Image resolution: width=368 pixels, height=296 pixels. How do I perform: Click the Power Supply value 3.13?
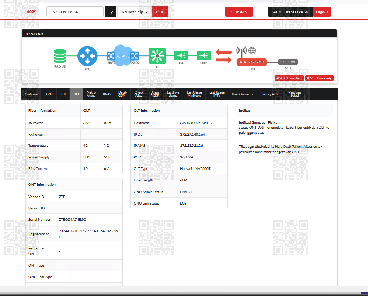[x=87, y=157]
